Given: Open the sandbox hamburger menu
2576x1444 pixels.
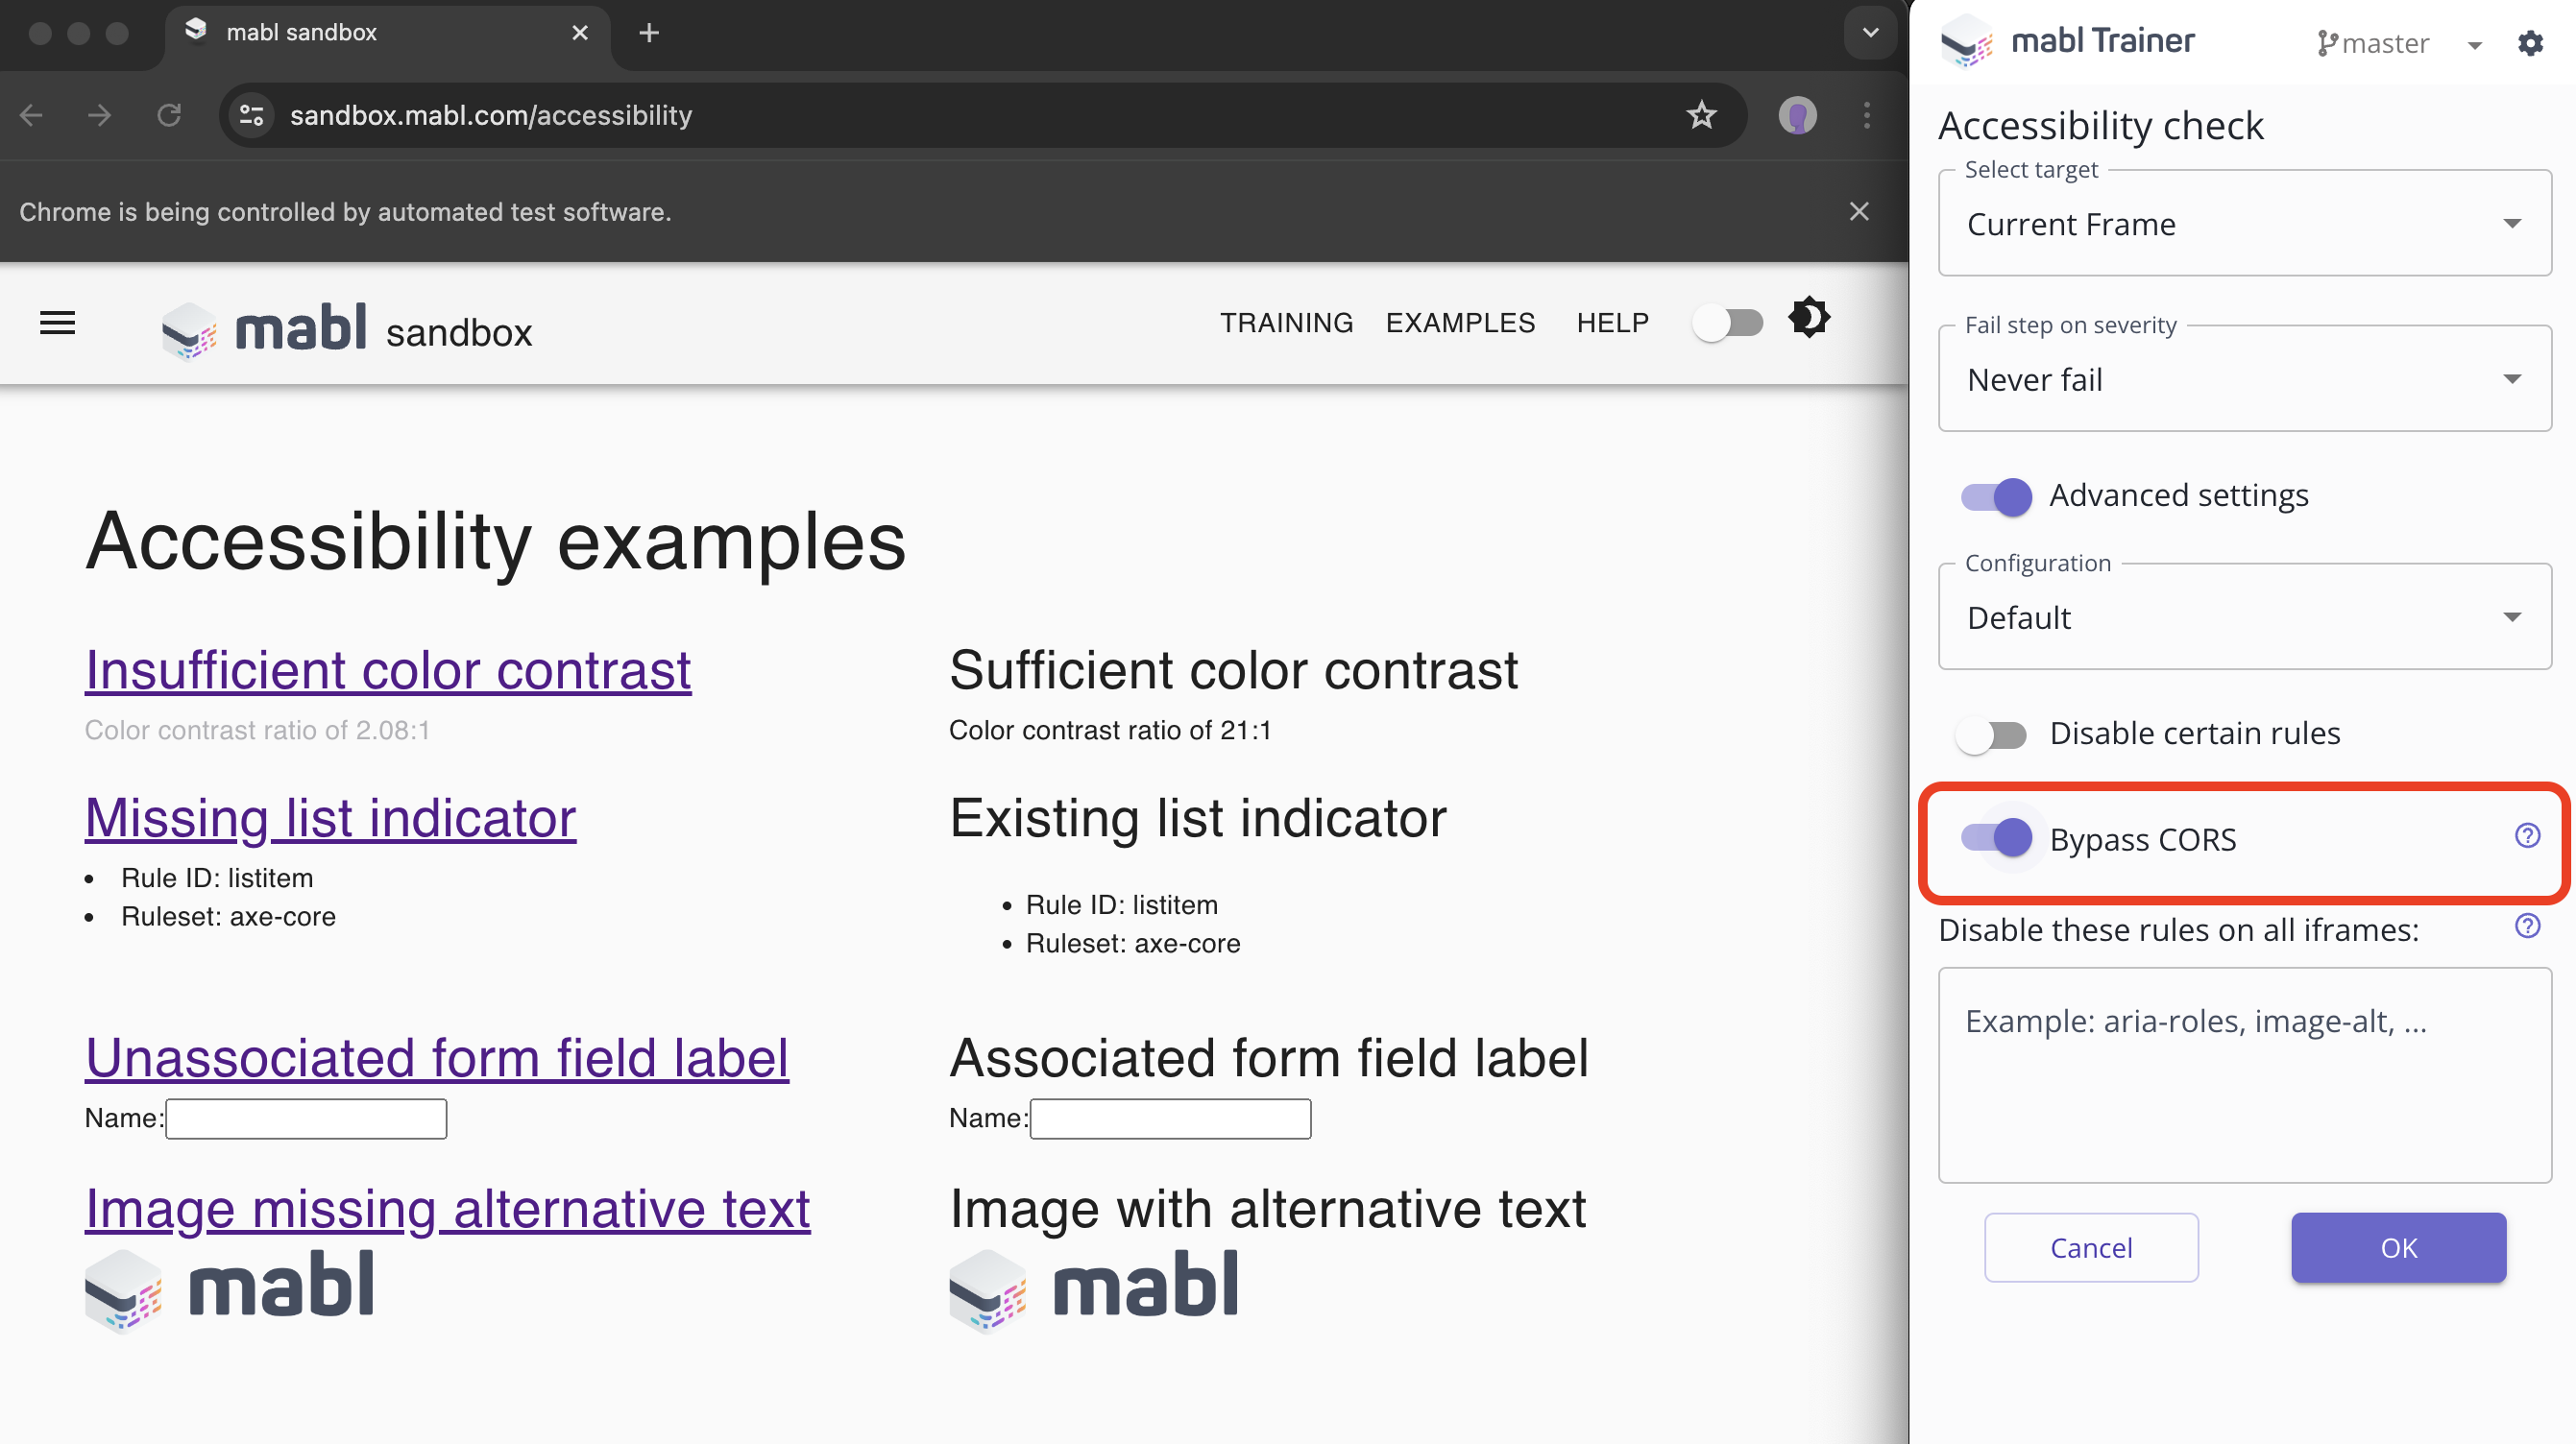Looking at the screenshot, I should [x=57, y=323].
